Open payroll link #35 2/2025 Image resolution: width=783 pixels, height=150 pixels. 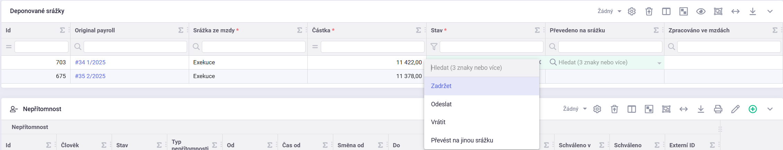90,76
